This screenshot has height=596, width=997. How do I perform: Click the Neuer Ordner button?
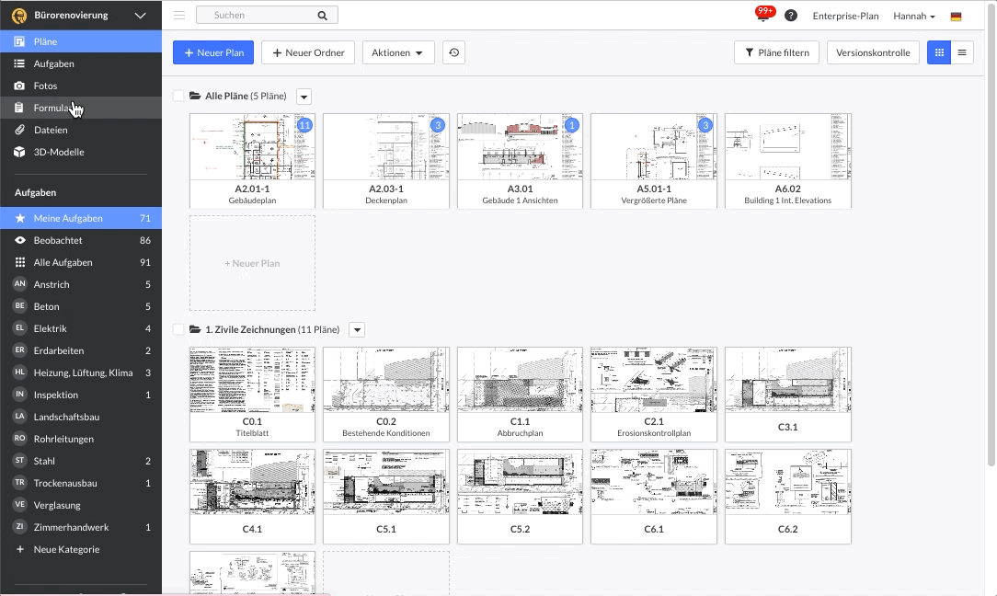pyautogui.click(x=308, y=52)
